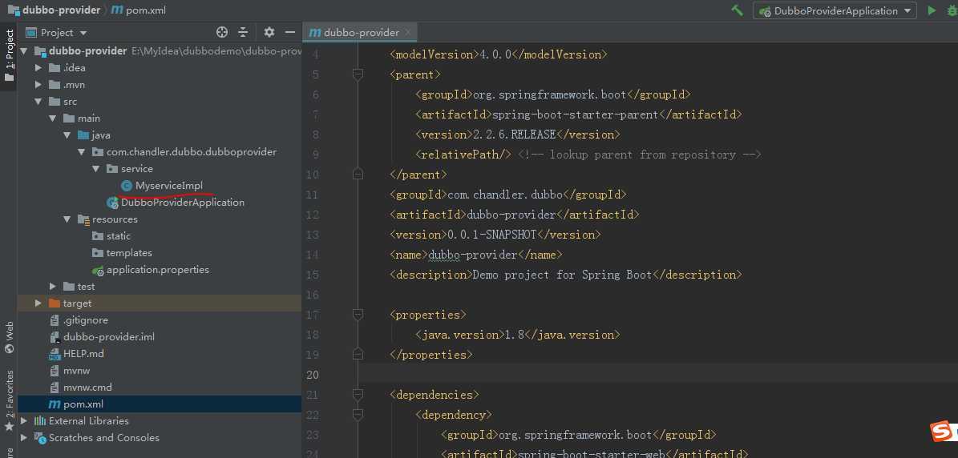Click the HELP.md markdown file icon
The image size is (958, 458).
pos(55,354)
